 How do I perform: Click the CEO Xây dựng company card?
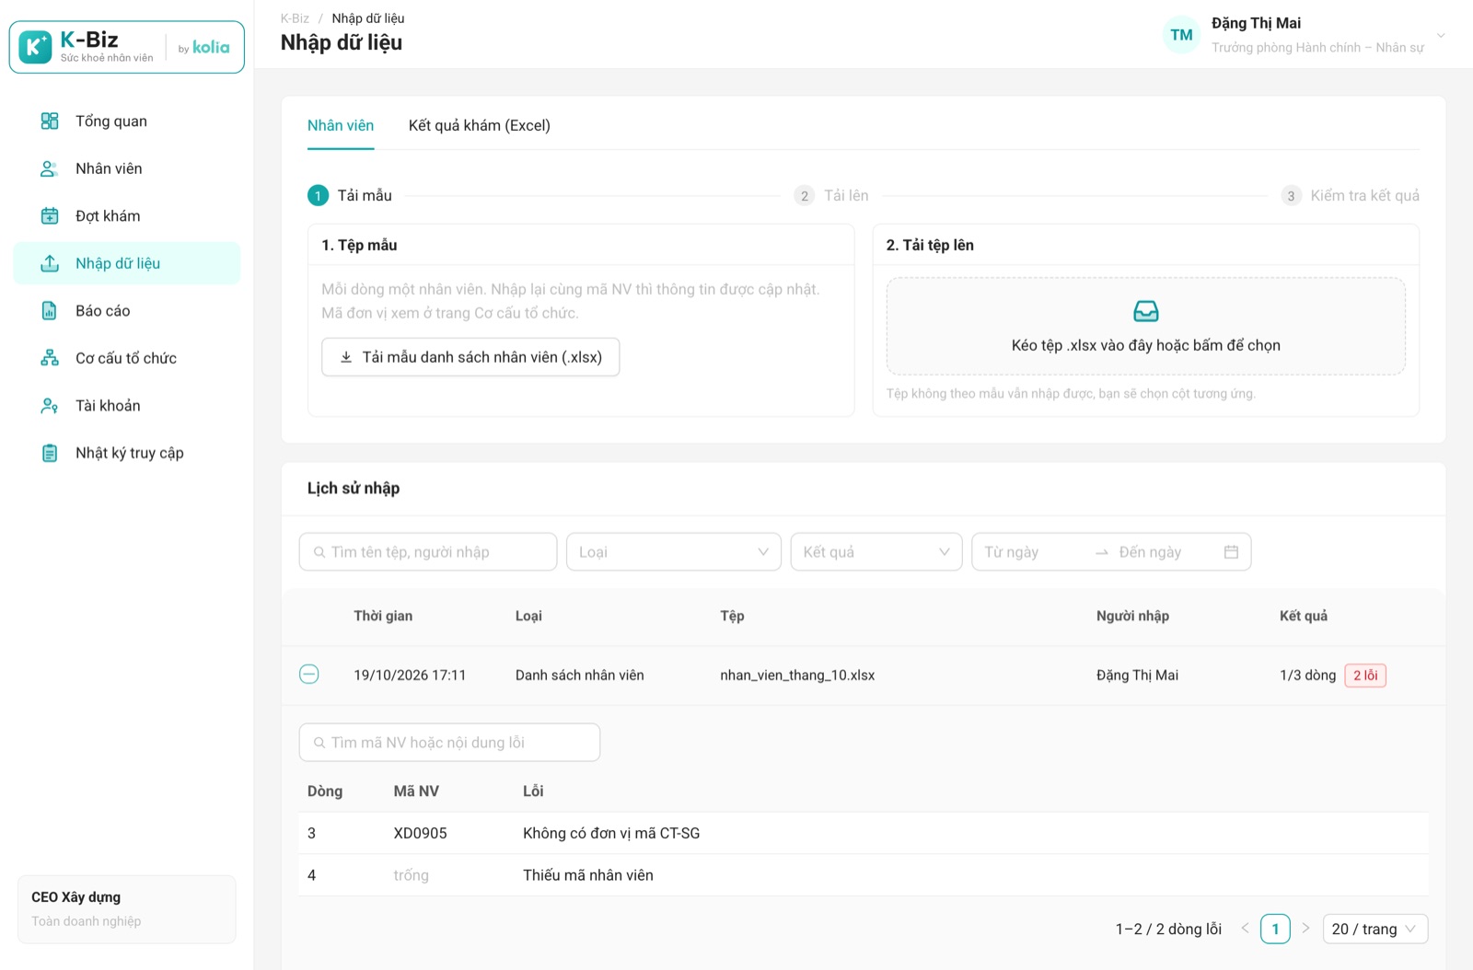(x=127, y=909)
